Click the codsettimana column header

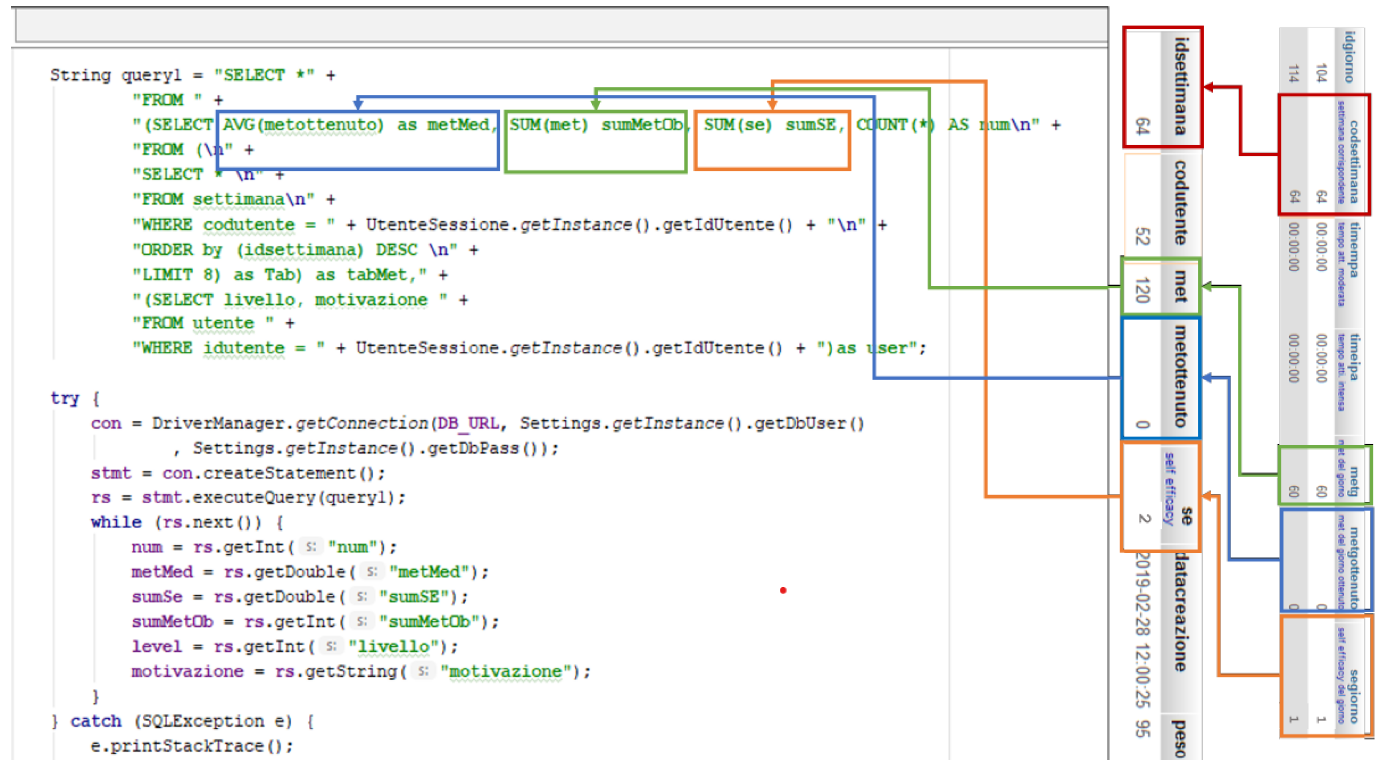(x=1353, y=161)
